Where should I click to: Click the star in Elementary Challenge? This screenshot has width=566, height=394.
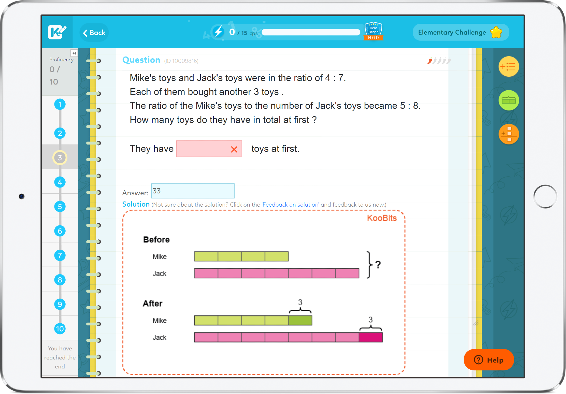point(496,32)
